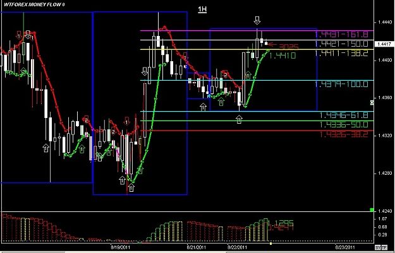Image resolution: width=395 pixels, height=253 pixels.
Task: Click the red 3025 value with arrow
Action: [283, 46]
